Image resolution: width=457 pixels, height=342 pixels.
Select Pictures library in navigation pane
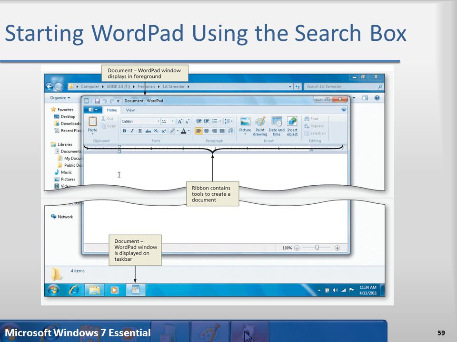pyautogui.click(x=65, y=180)
